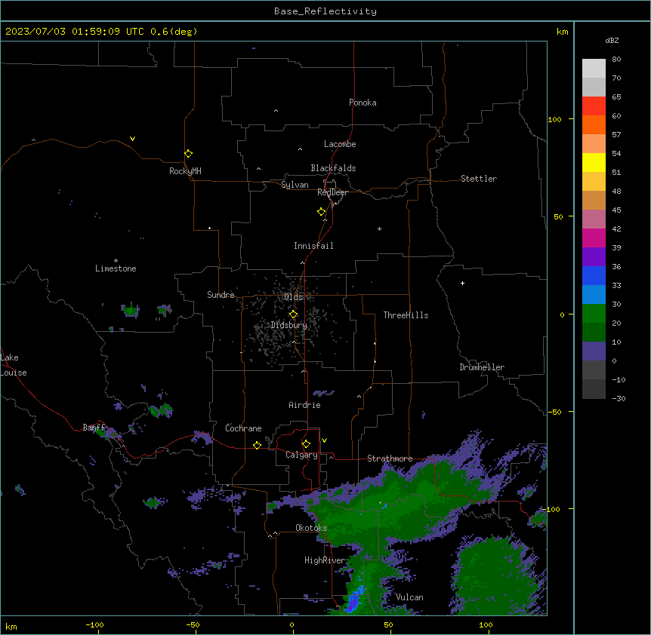Viewport: 651px width, 635px height.
Task: Click the yellow diamond marker near RockyMH
Action: coord(188,154)
